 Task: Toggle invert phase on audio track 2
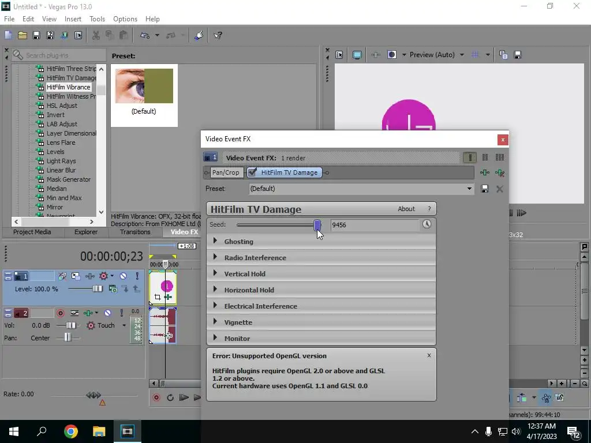[x=74, y=313]
